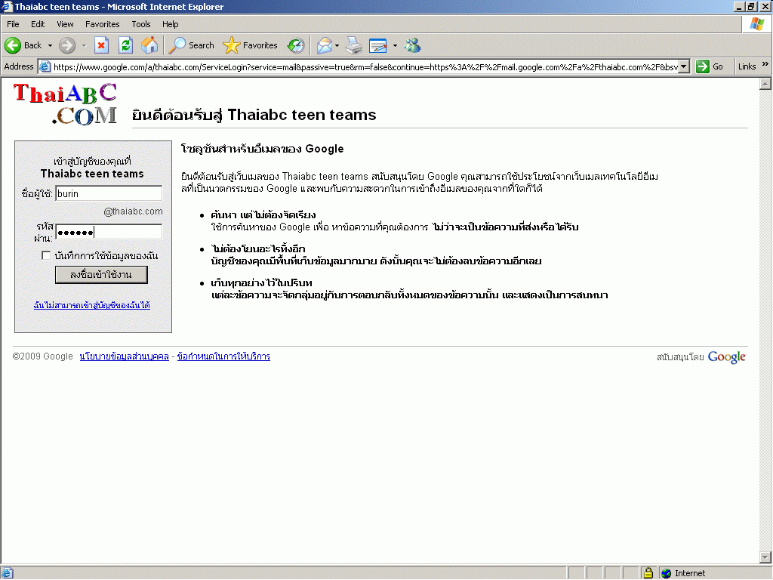773x580 pixels.
Task: Enable the remember my information checkbox
Action: pos(46,256)
